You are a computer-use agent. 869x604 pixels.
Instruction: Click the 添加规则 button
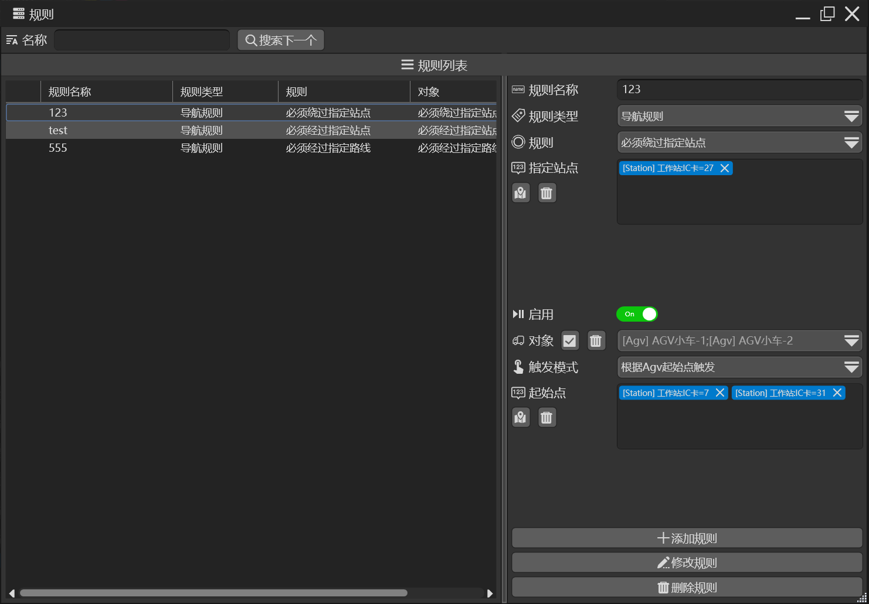coord(687,538)
